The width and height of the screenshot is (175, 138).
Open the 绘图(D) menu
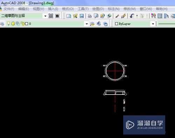(98, 9)
